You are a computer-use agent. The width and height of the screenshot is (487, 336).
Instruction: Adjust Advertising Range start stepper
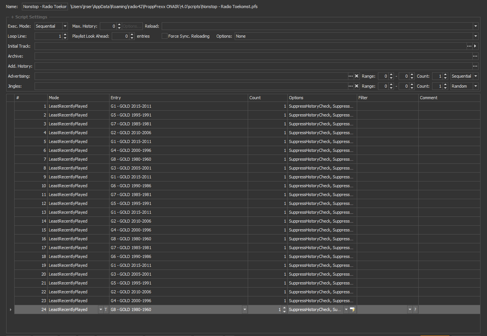[391, 76]
